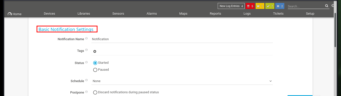Image resolution: width=341 pixels, height=96 pixels.
Task: Open the yellow warning sensors indicator
Action: [x=260, y=6]
